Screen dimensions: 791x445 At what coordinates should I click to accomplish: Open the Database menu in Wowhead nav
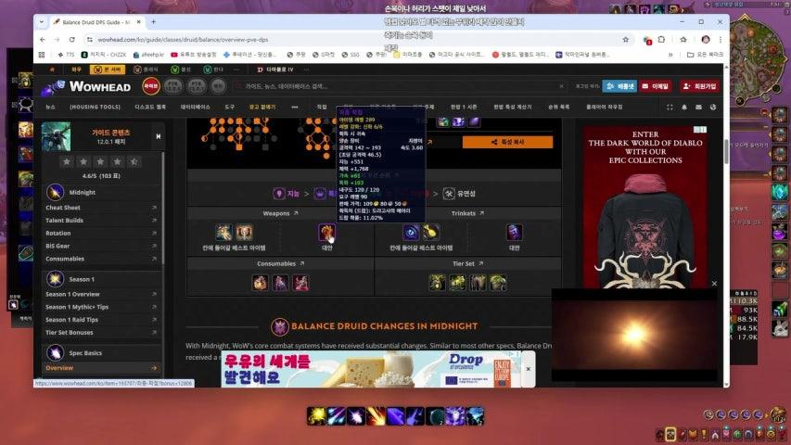click(x=196, y=107)
